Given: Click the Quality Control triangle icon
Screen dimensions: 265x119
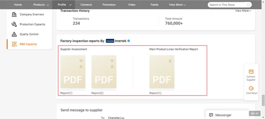Looking at the screenshot, I should (14, 34).
